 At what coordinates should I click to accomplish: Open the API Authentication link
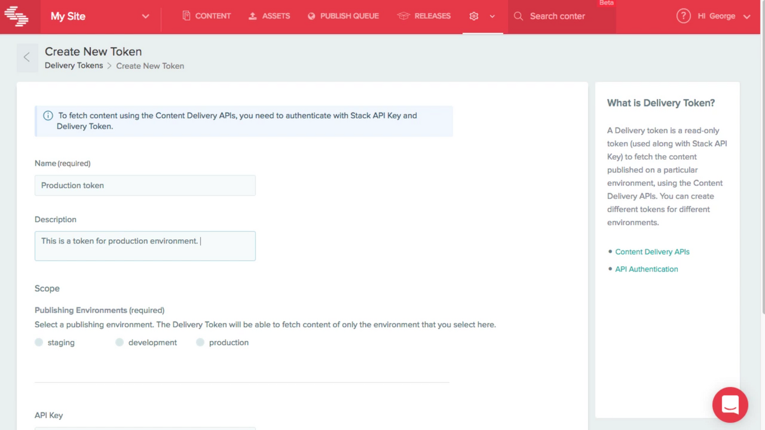coord(646,269)
